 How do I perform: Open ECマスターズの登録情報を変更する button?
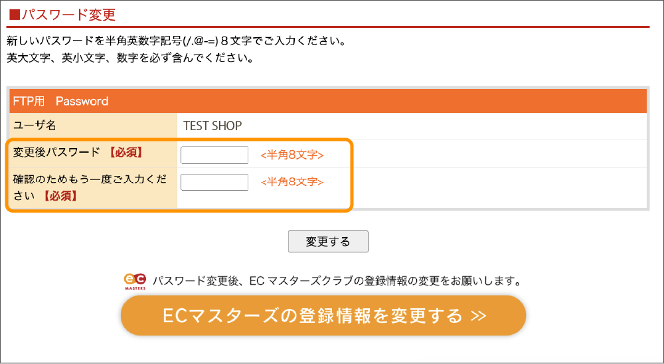click(x=323, y=315)
